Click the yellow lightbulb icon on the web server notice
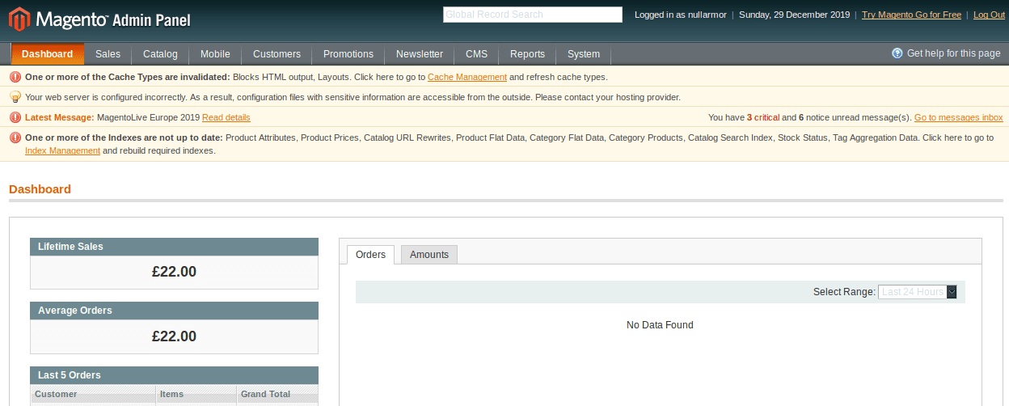 tap(15, 97)
